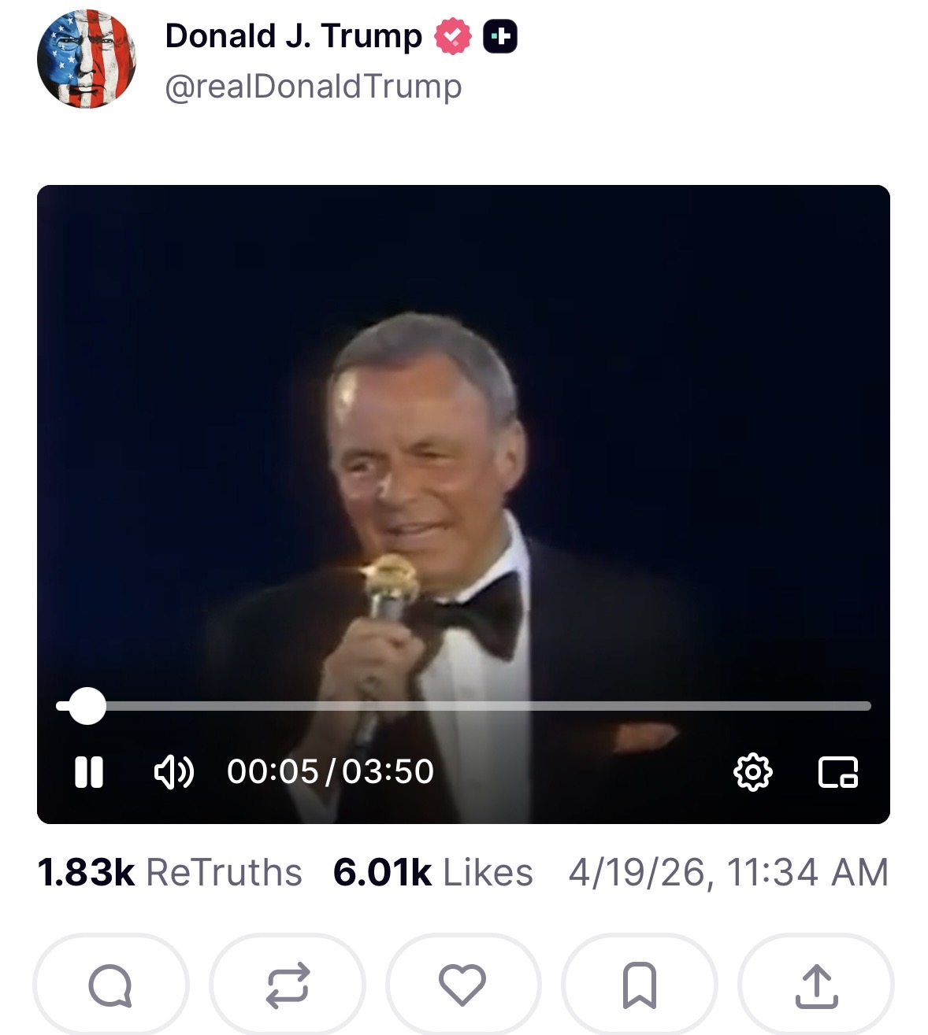Image resolution: width=928 pixels, height=1035 pixels.
Task: Bookmark this post
Action: coord(639,985)
